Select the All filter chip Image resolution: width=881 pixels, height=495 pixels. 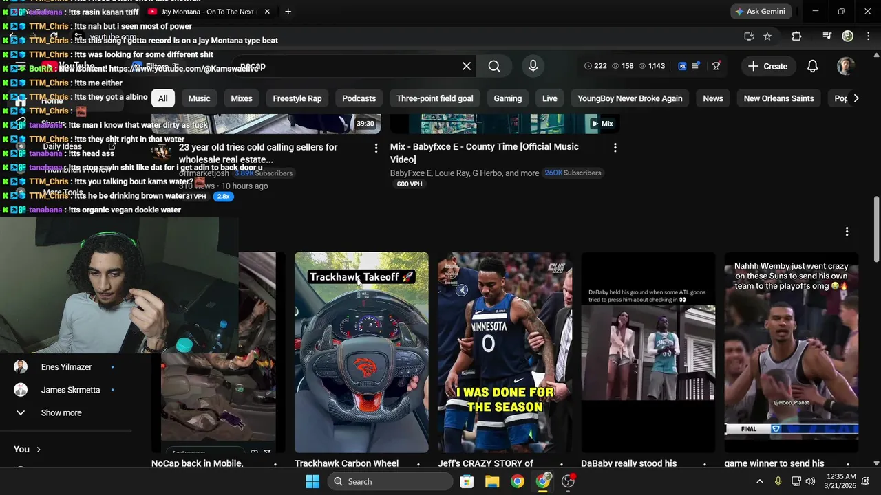(162, 98)
